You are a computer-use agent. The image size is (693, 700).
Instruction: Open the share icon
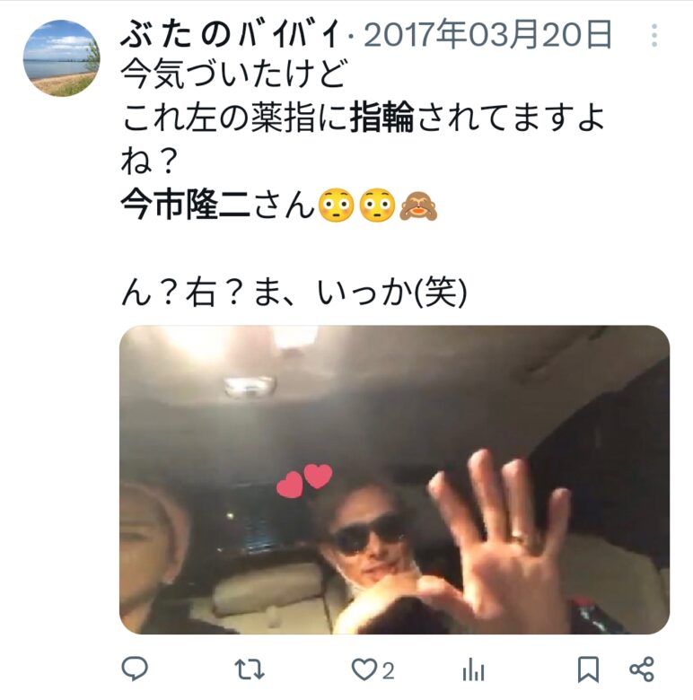(642, 669)
